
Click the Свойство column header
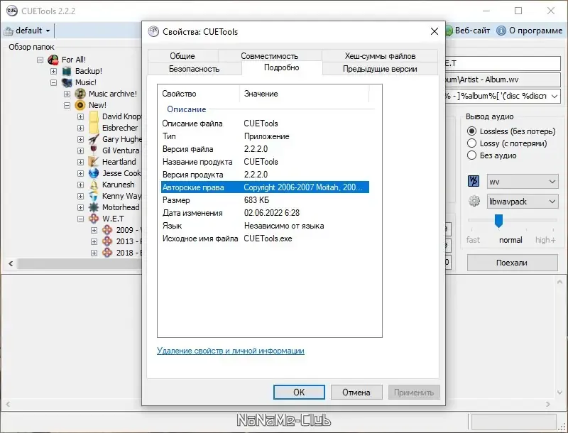point(200,94)
